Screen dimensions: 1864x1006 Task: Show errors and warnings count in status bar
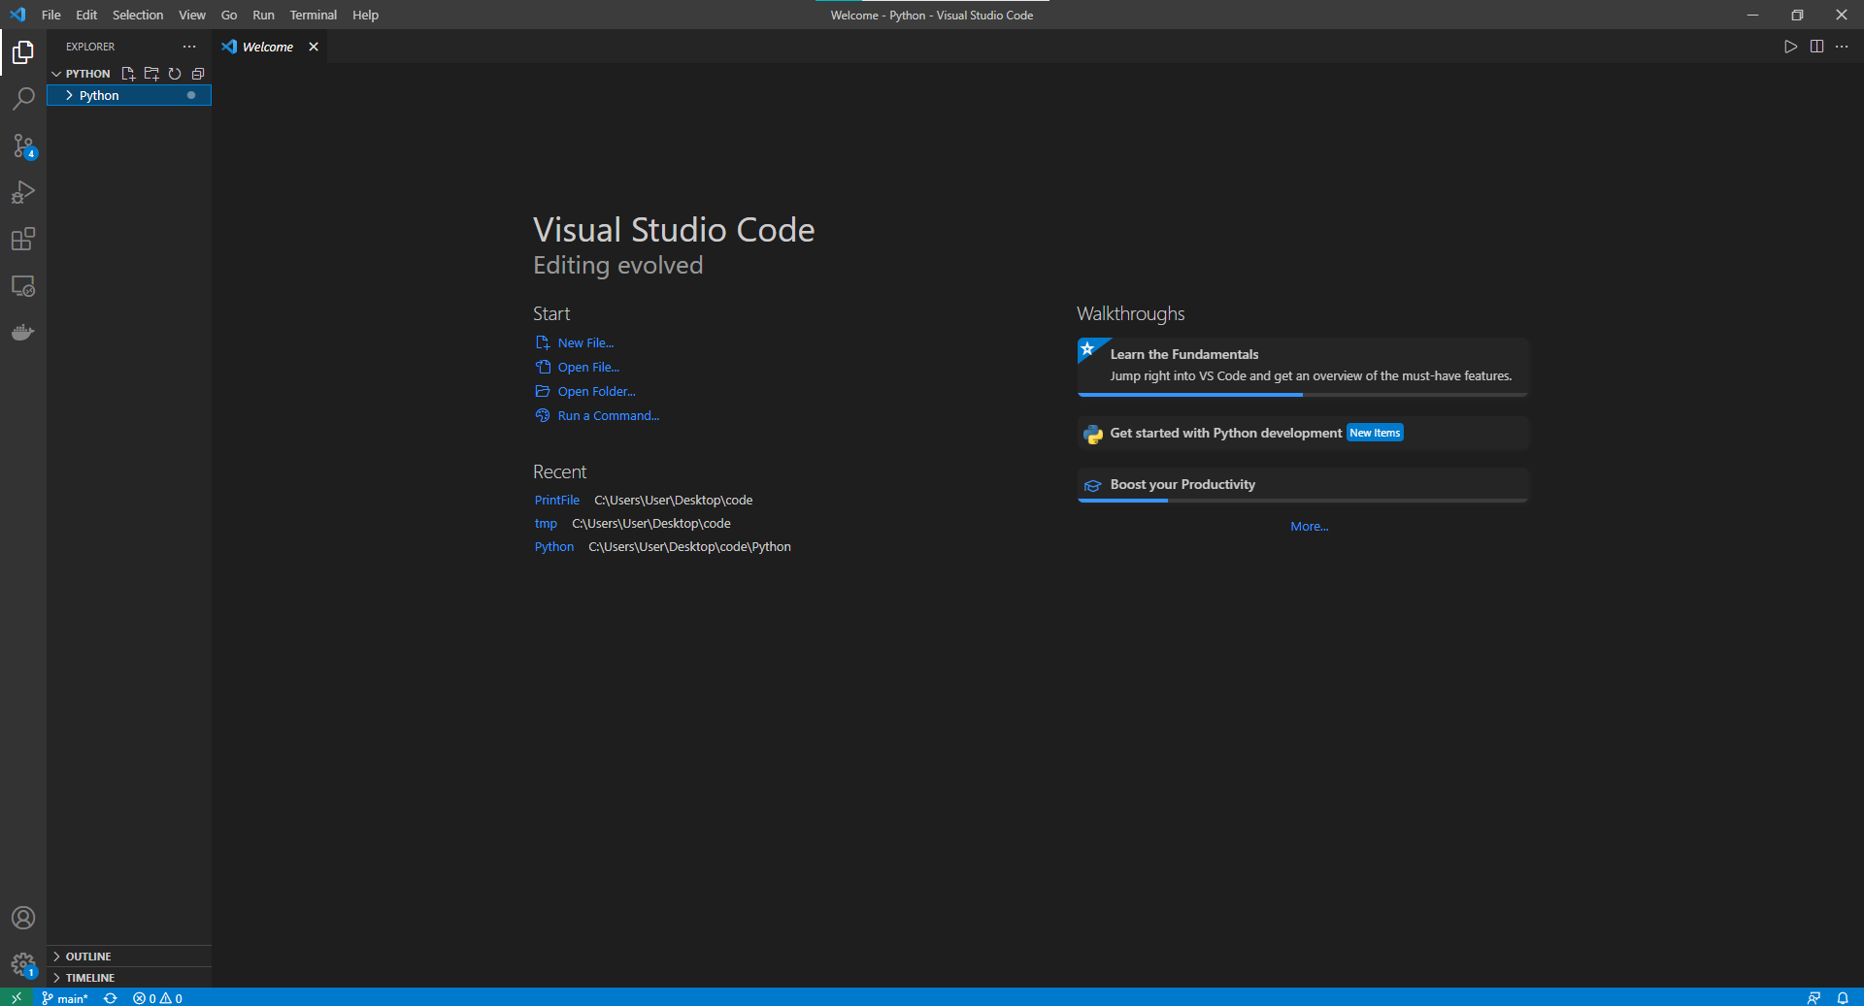pyautogui.click(x=157, y=998)
